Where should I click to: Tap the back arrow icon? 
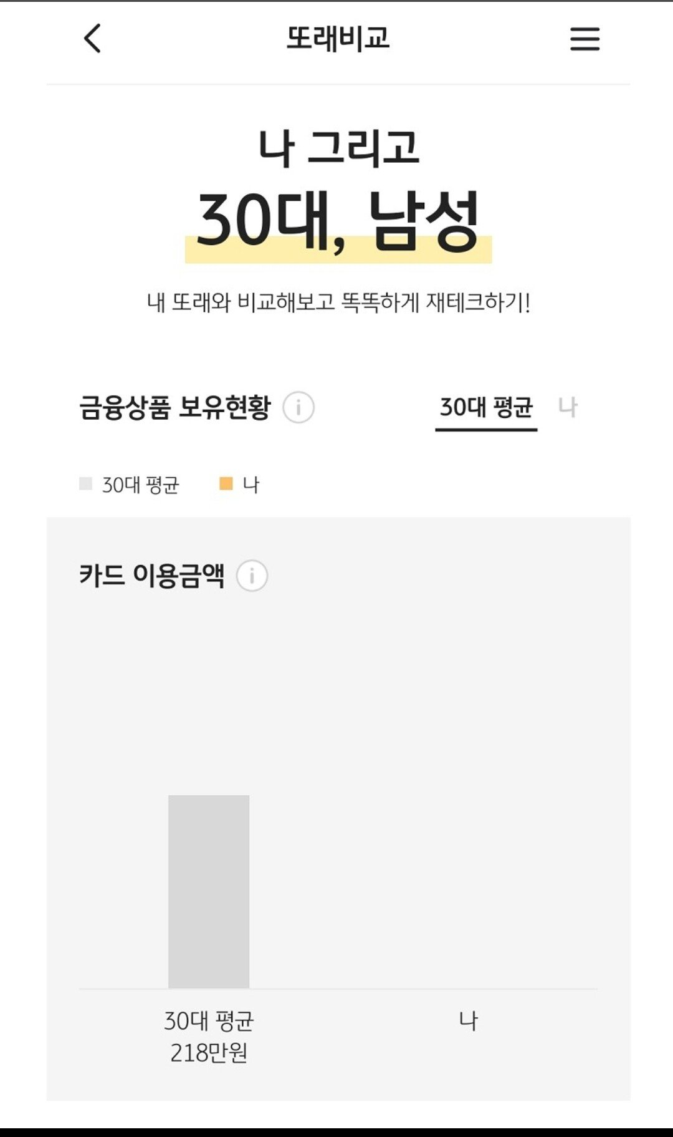pos(92,39)
